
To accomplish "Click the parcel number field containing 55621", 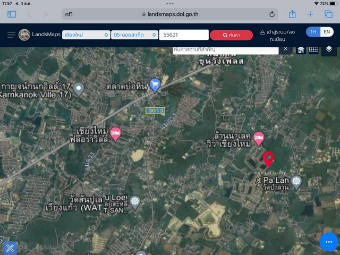I will tap(183, 35).
